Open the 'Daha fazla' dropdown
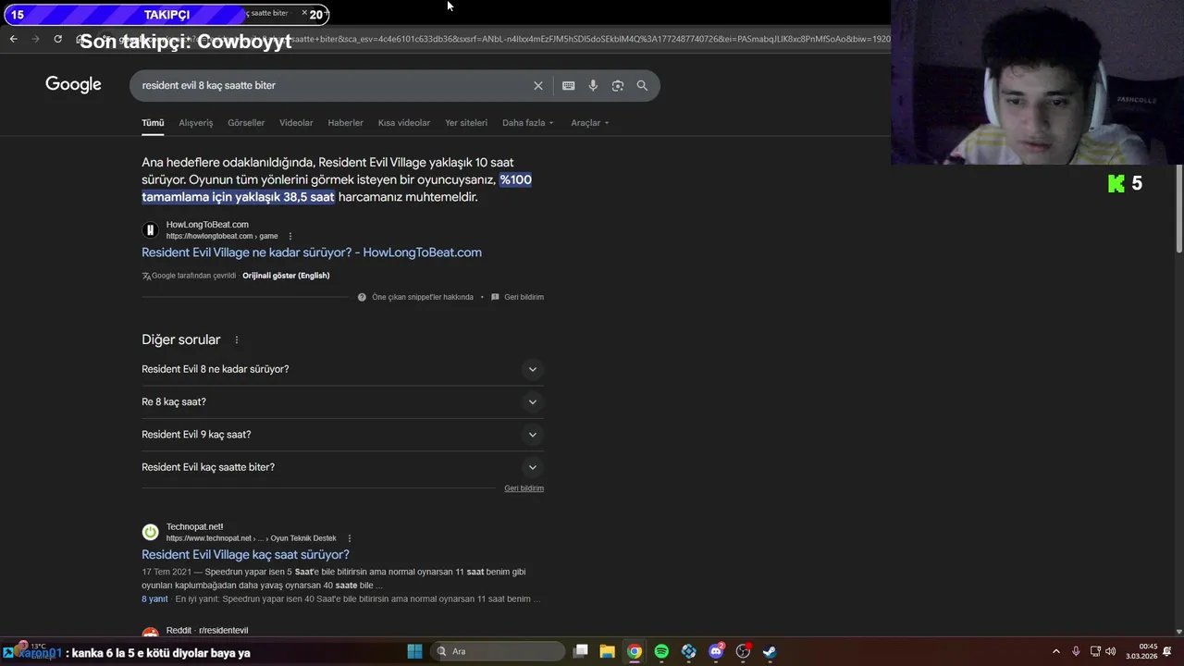 pyautogui.click(x=527, y=122)
